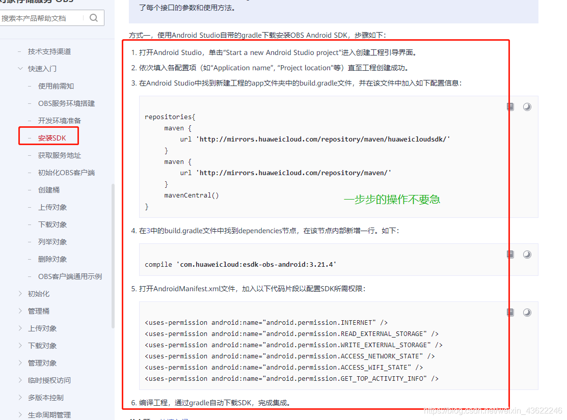This screenshot has height=420, width=567.
Task: Click the INTERNET permission line
Action: [x=266, y=322]
